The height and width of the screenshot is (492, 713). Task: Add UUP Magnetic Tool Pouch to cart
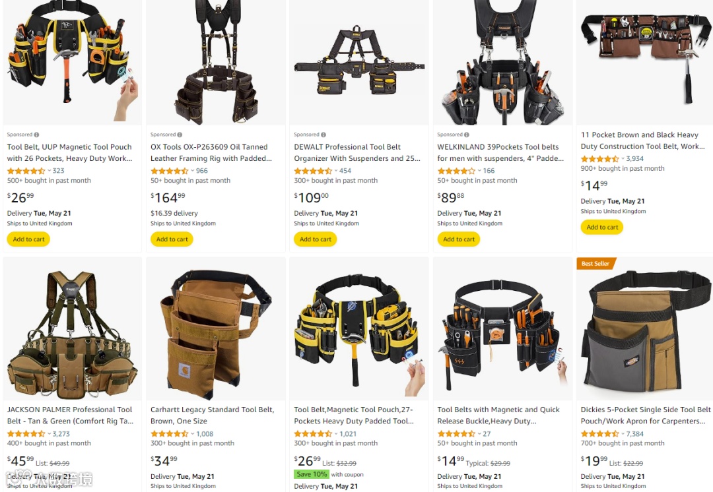point(28,239)
